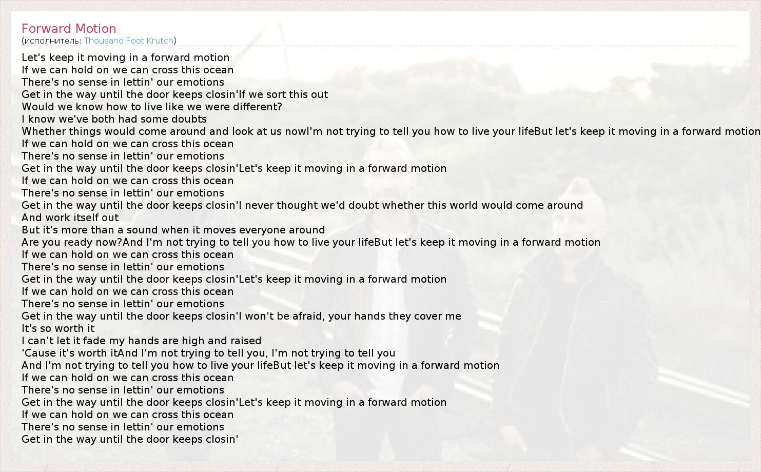Click the Forward Motion song title

pyautogui.click(x=69, y=29)
